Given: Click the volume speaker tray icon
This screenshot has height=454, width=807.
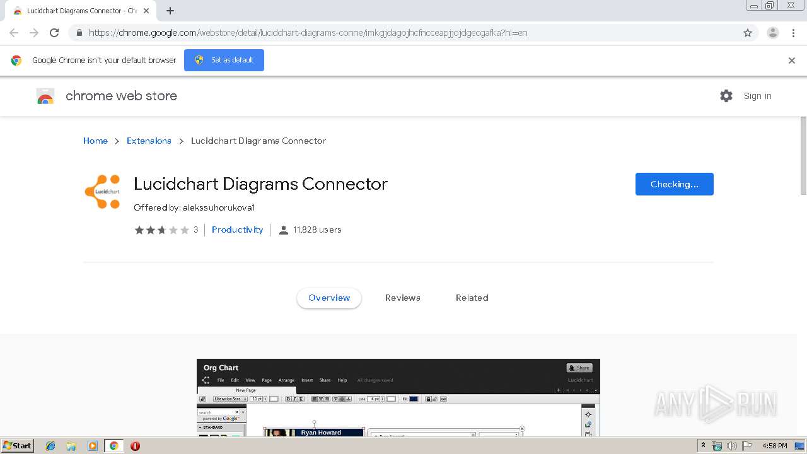Looking at the screenshot, I should (731, 446).
